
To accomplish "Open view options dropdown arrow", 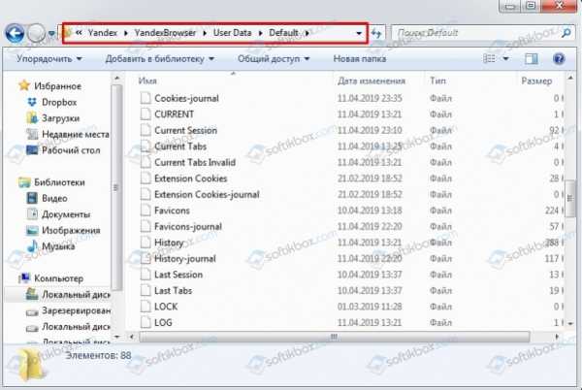I will 505,58.
